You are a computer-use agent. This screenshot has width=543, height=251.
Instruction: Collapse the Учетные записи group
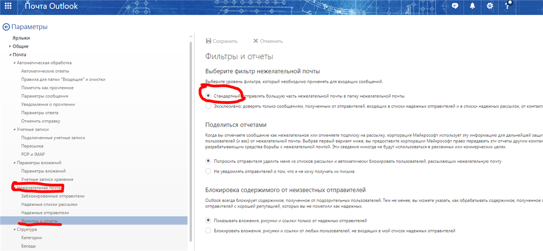(14, 129)
